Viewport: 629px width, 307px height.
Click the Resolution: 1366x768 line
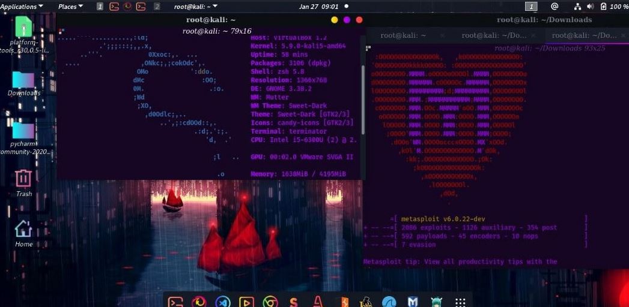click(289, 80)
